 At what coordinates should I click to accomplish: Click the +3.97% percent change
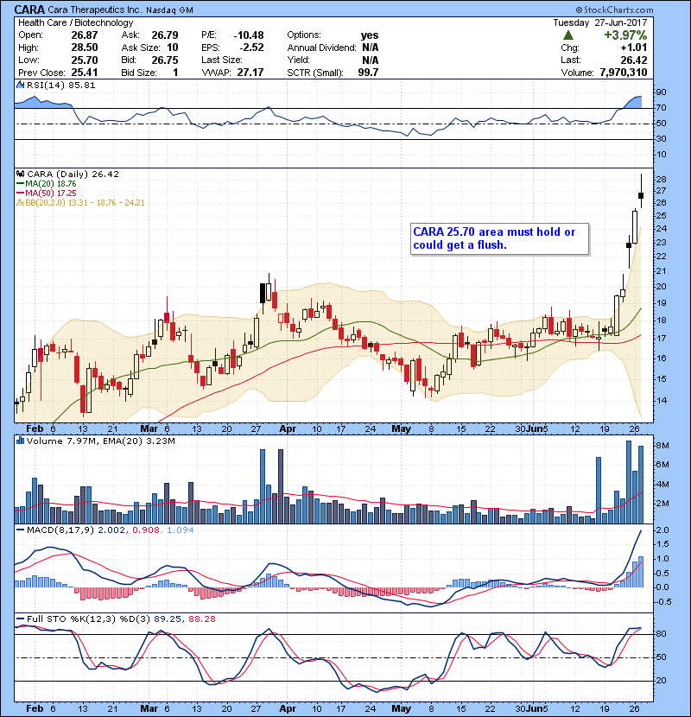point(625,35)
